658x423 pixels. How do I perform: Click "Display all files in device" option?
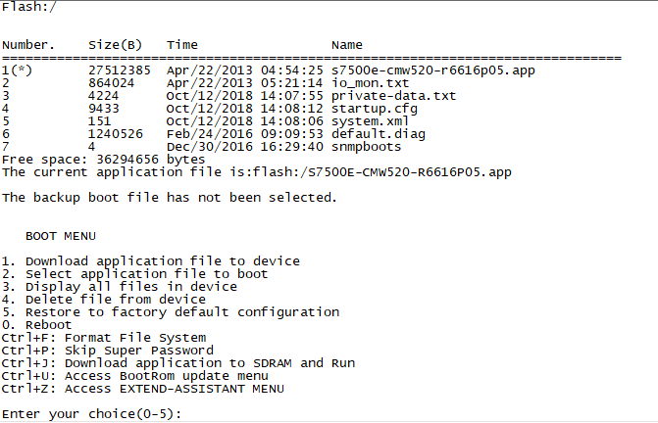(x=130, y=287)
